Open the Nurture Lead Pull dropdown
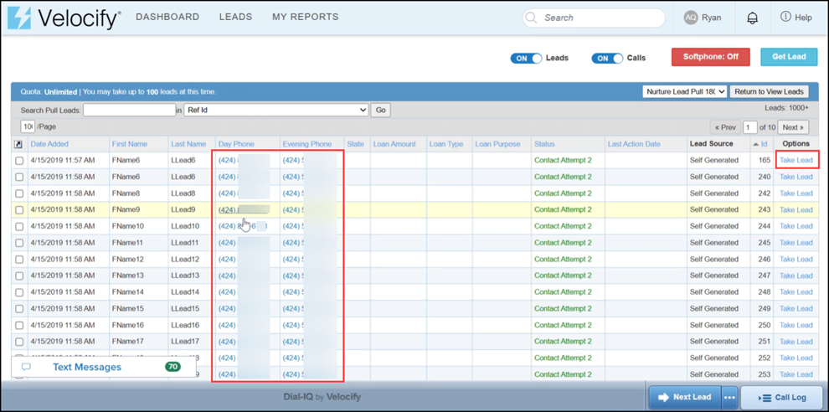 (685, 91)
